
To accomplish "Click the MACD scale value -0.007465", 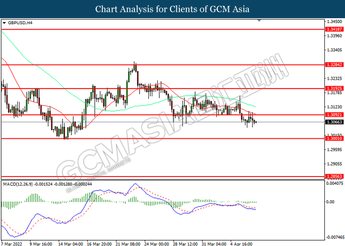I will click(335, 237).
